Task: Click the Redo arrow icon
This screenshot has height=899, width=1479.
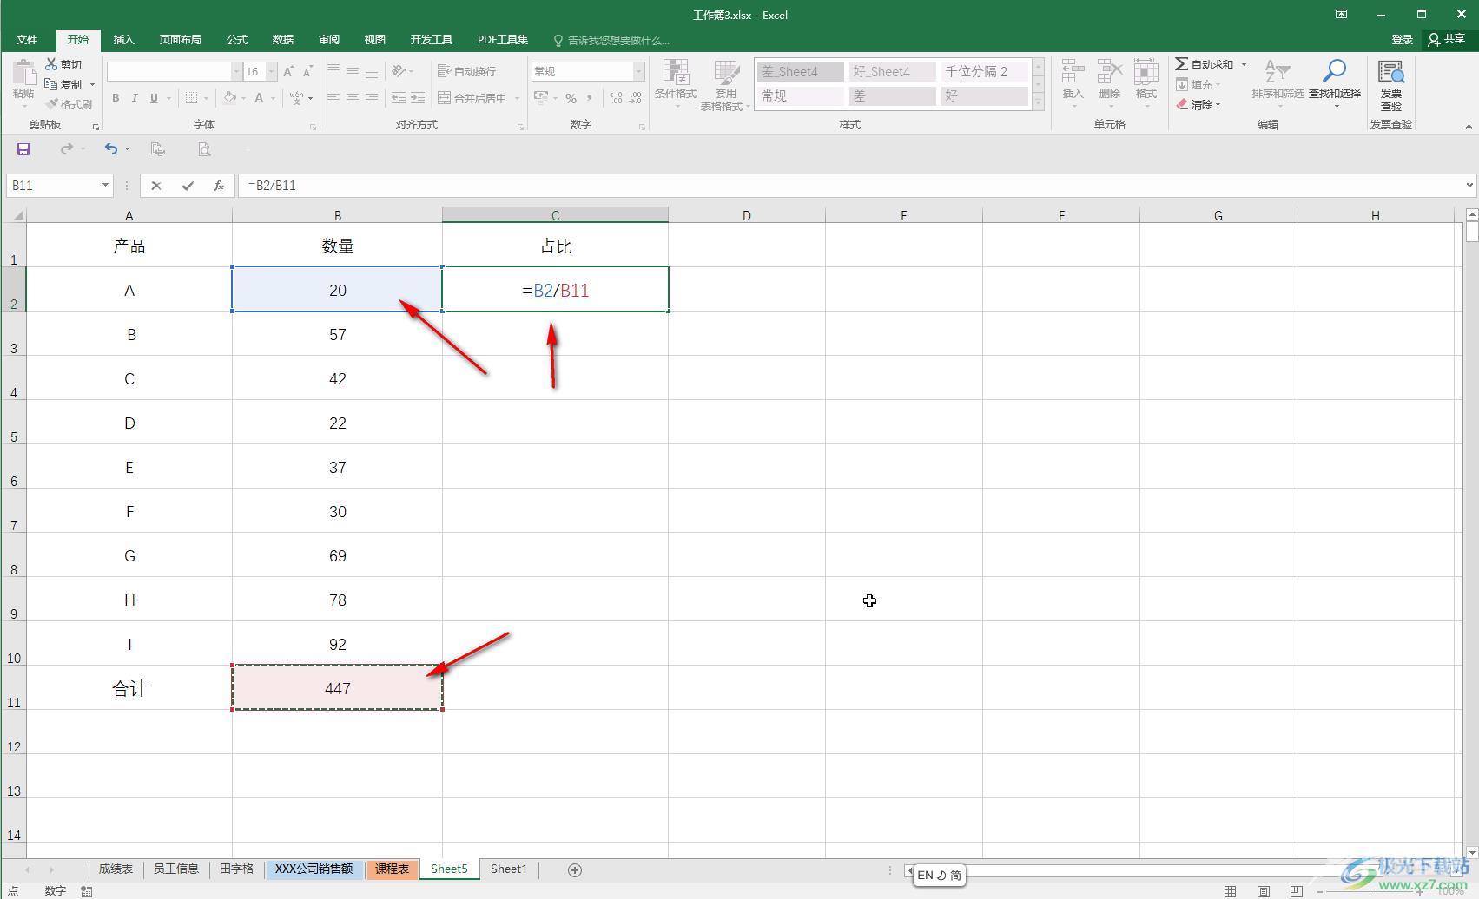Action: pyautogui.click(x=67, y=149)
